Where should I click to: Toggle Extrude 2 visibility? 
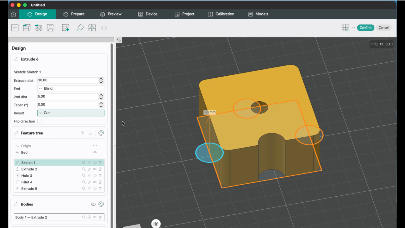pos(95,169)
